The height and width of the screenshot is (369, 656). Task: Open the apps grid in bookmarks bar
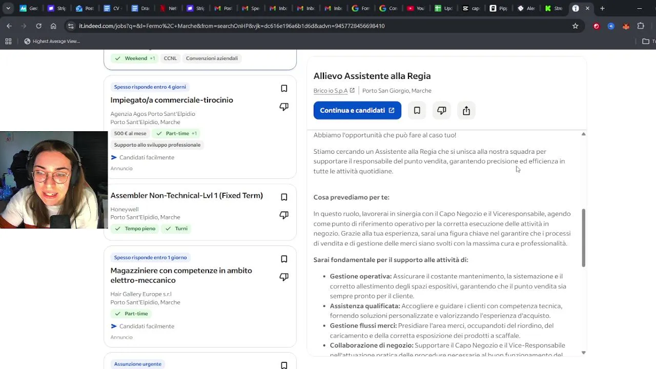click(8, 42)
